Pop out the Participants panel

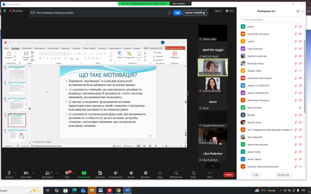pos(298,11)
